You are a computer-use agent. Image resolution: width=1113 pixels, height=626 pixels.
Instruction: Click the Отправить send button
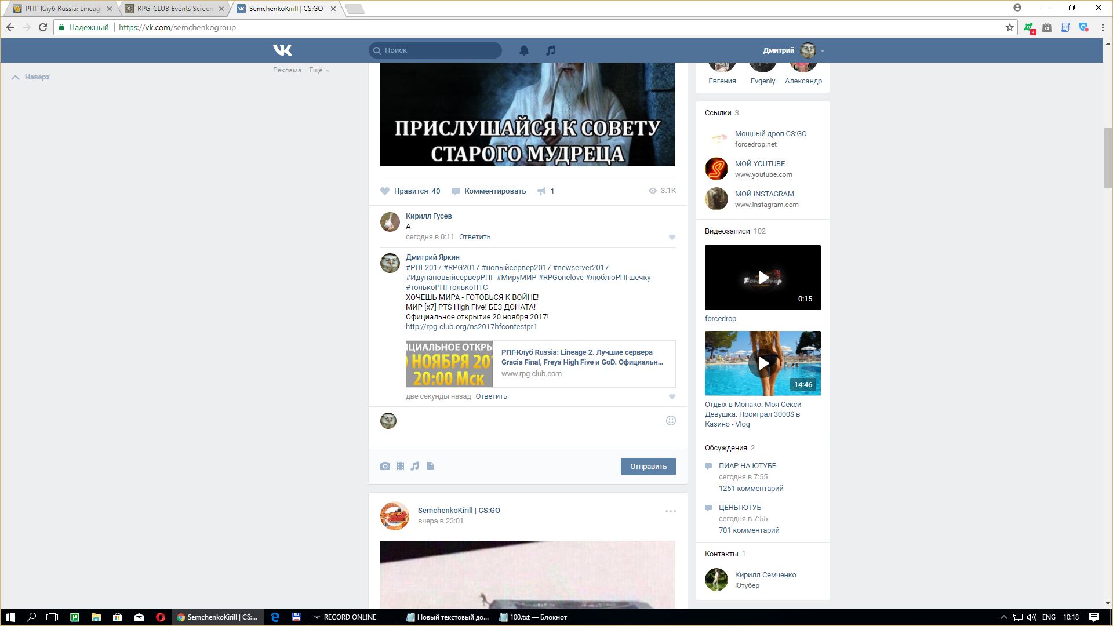pos(648,467)
